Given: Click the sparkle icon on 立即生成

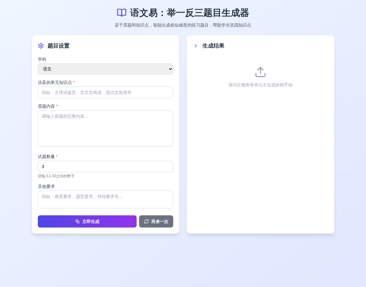Looking at the screenshot, I should pos(77,221).
